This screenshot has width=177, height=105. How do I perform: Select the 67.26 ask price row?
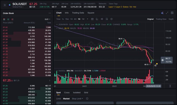pos(27,75)
